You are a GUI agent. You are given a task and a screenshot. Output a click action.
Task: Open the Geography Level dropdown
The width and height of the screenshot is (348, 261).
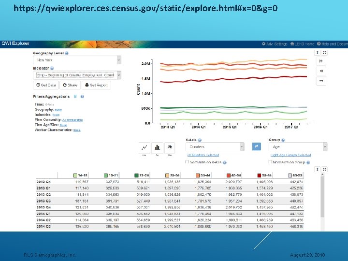coord(77,60)
